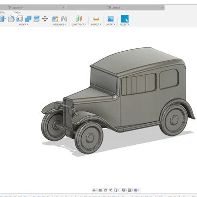197x197 pixels.
Task: Click the Offset Plane construct icon
Action: (79, 19)
